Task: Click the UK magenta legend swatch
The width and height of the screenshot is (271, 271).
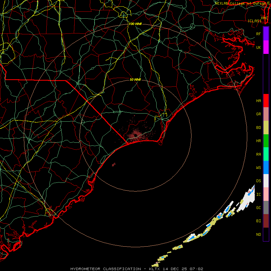Action: point(266,47)
